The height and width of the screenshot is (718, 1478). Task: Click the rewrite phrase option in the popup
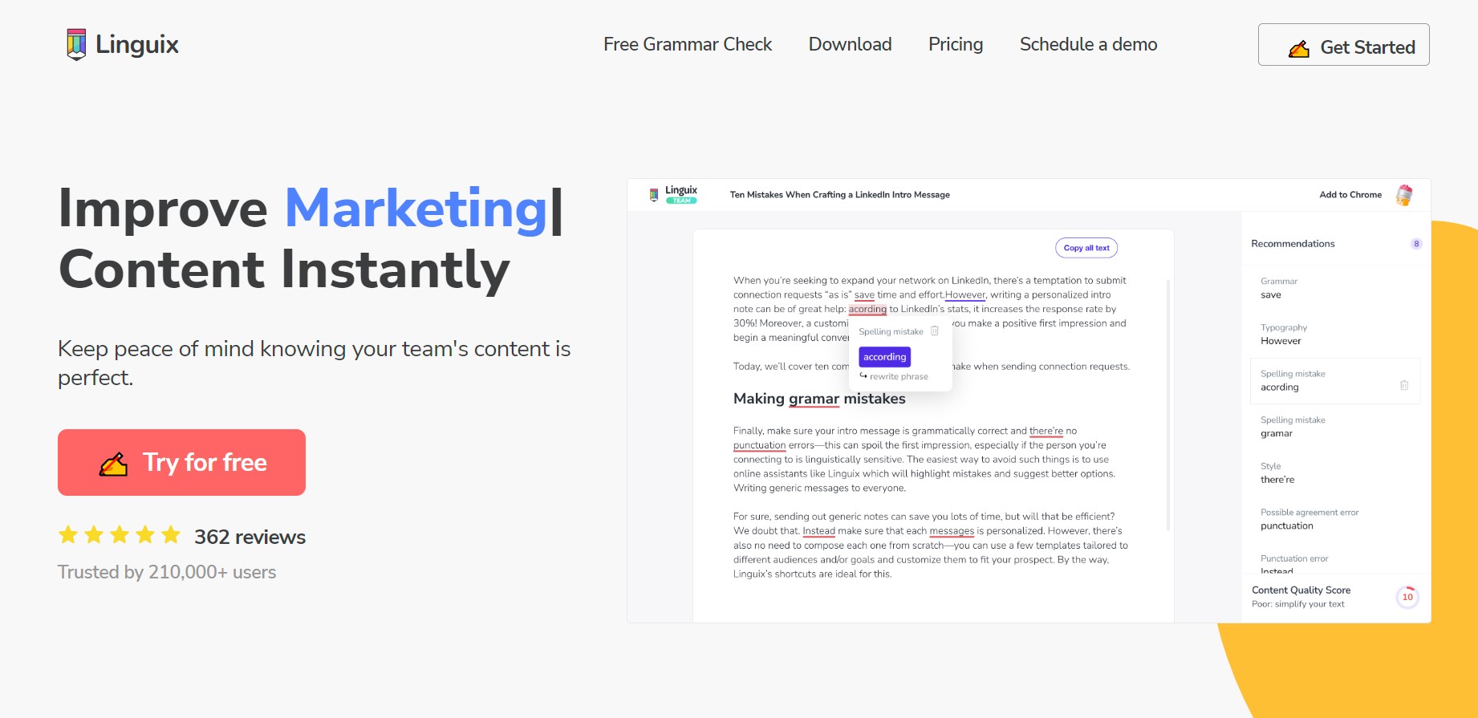(894, 376)
